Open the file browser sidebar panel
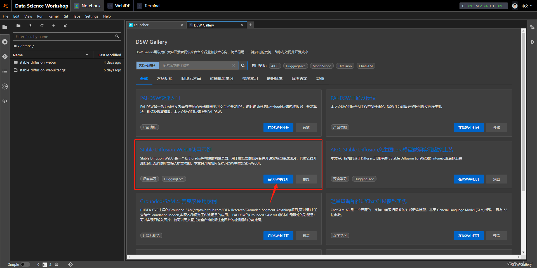 (x=5, y=27)
